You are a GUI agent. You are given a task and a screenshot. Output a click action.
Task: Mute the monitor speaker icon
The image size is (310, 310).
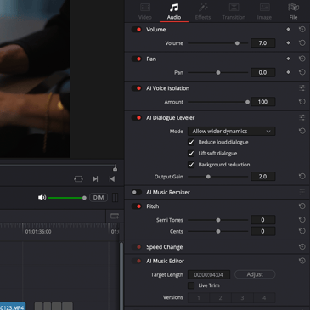pos(42,198)
